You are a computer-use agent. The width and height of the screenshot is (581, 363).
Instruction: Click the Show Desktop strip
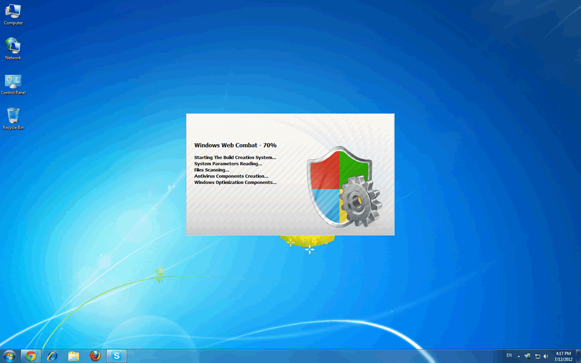pyautogui.click(x=578, y=356)
